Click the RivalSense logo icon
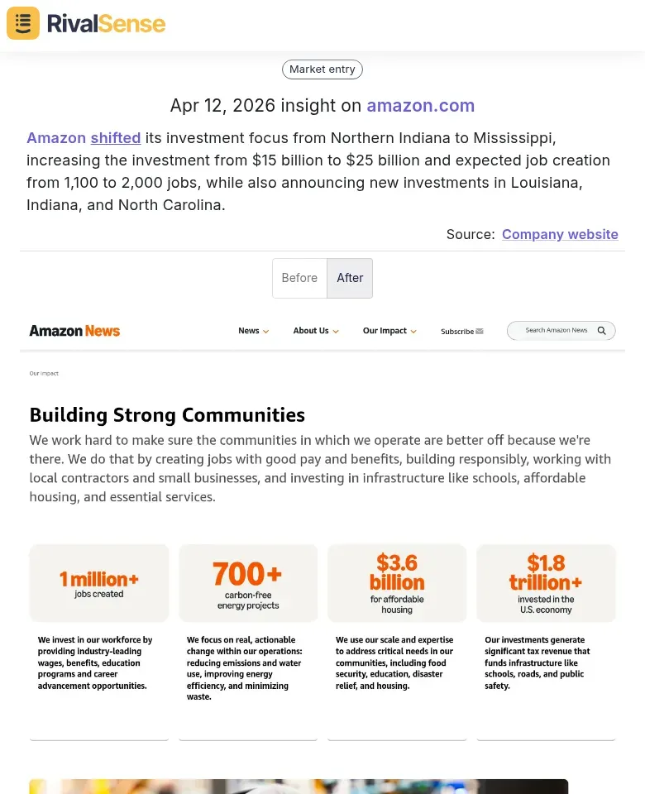The image size is (645, 794). point(22,23)
